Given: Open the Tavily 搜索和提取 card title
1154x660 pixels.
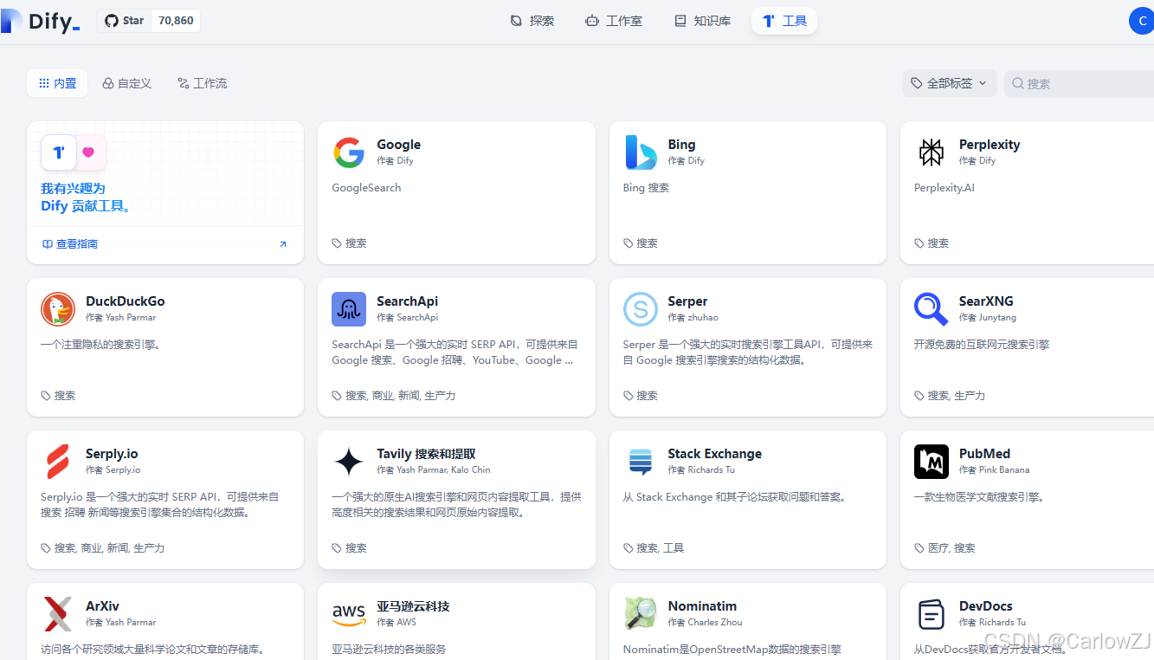Looking at the screenshot, I should (x=426, y=454).
